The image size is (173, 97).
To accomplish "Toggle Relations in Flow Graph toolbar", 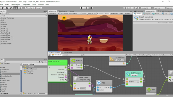I will pos(129,55).
